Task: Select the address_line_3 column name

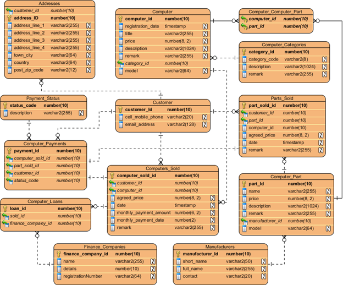Action: [x=29, y=40]
